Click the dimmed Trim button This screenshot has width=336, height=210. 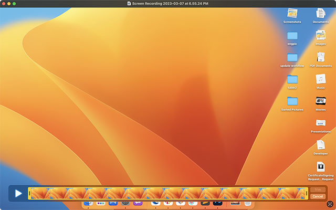pos(317,190)
